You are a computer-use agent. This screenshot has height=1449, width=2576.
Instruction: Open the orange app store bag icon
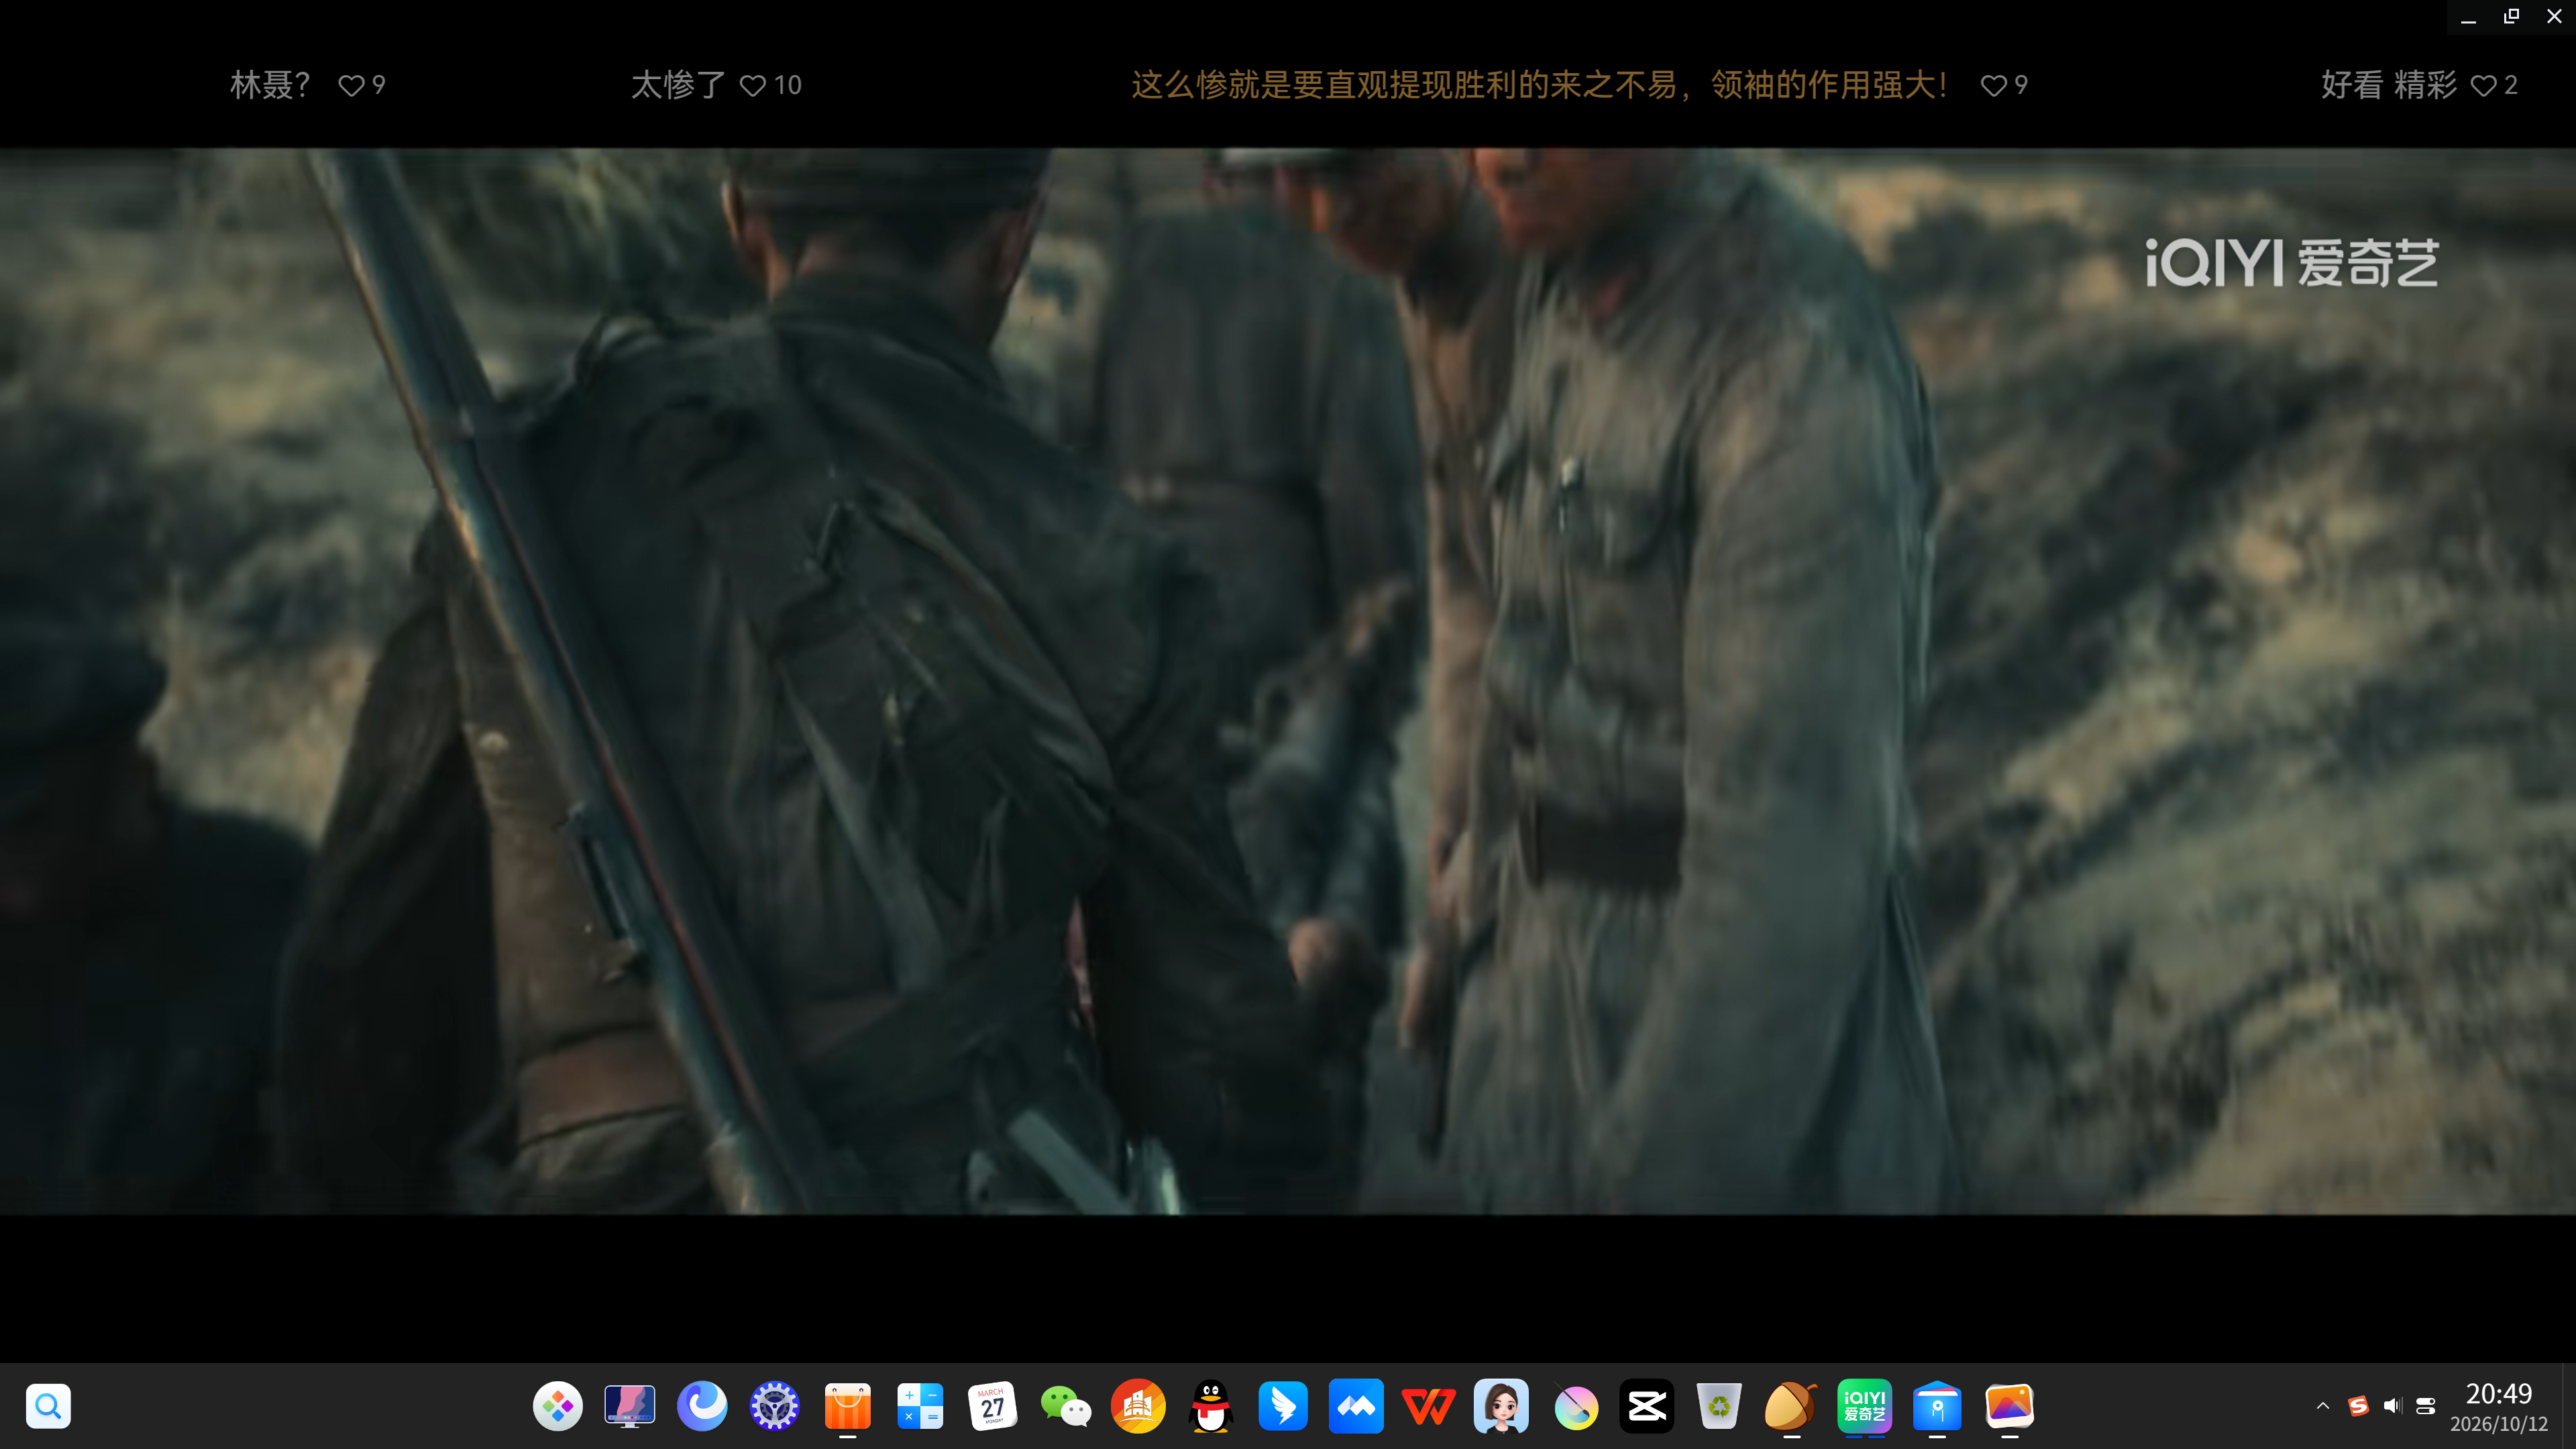[x=847, y=1407]
